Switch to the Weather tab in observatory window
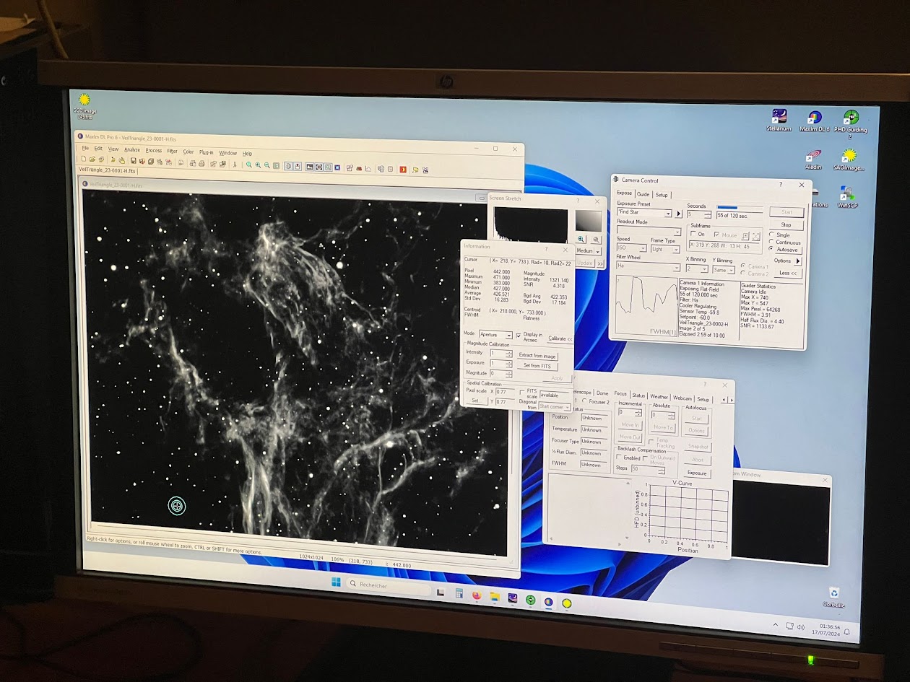This screenshot has height=682, width=910. coord(659,397)
